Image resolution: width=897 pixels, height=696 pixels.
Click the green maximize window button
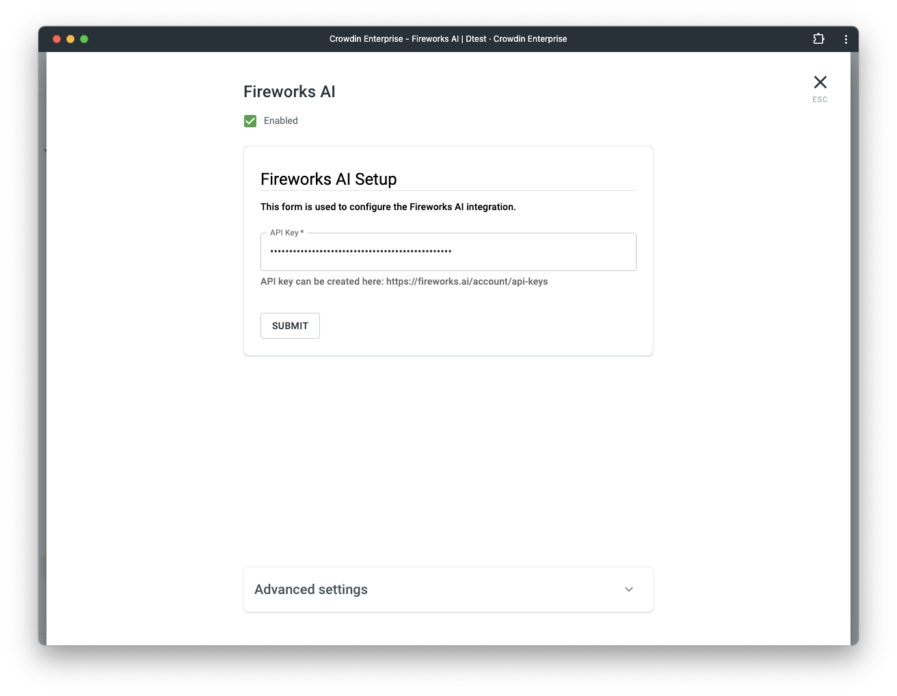tap(84, 39)
